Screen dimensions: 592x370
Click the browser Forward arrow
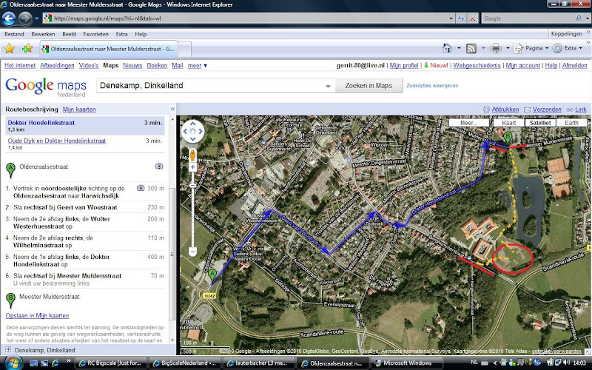(25, 18)
